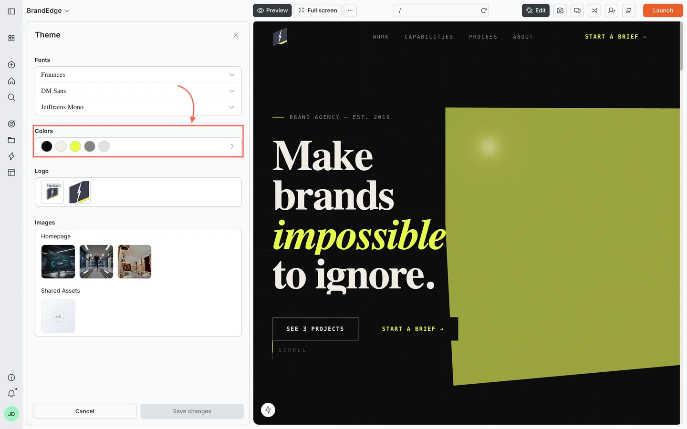Image resolution: width=687 pixels, height=429 pixels.
Task: Click the shuffle icon in the toolbar
Action: [594, 10]
